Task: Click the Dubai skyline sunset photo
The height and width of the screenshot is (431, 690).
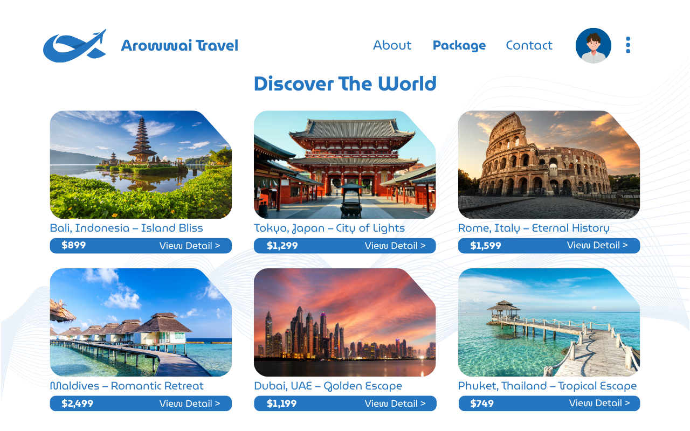Action: pos(345,322)
